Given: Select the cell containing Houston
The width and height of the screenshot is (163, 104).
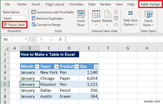Looking at the screenshot, I should point(49,84).
